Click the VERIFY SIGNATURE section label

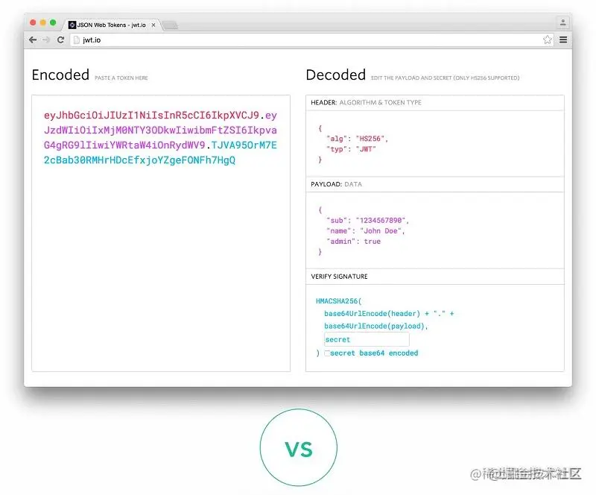[x=339, y=277]
